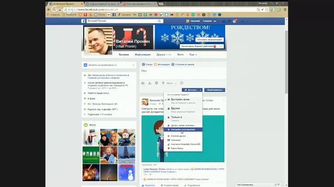Open the Друзья profile tab

tap(163, 55)
